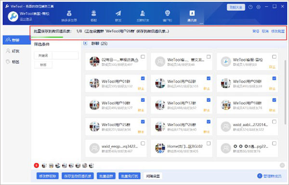Click the grey round icon right of selected avatars
Image resolution: width=289 pixels, height=185 pixels.
coord(282,165)
